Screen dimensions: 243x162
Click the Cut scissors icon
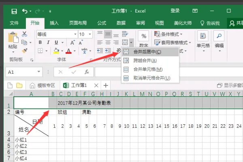point(24,34)
